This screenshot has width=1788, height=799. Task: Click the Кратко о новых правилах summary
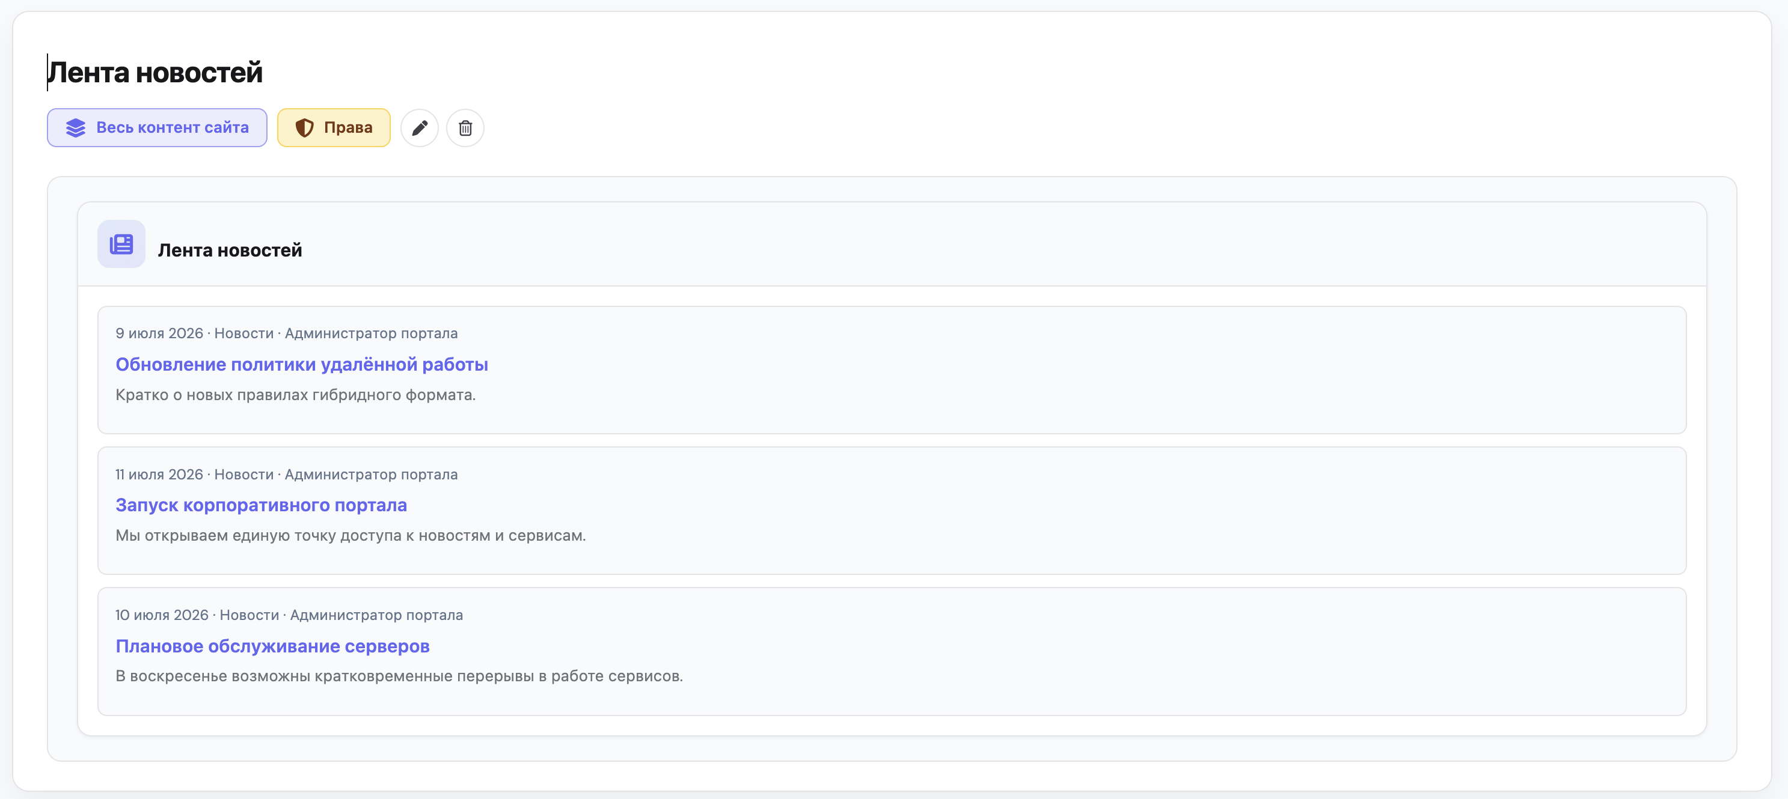(x=296, y=395)
